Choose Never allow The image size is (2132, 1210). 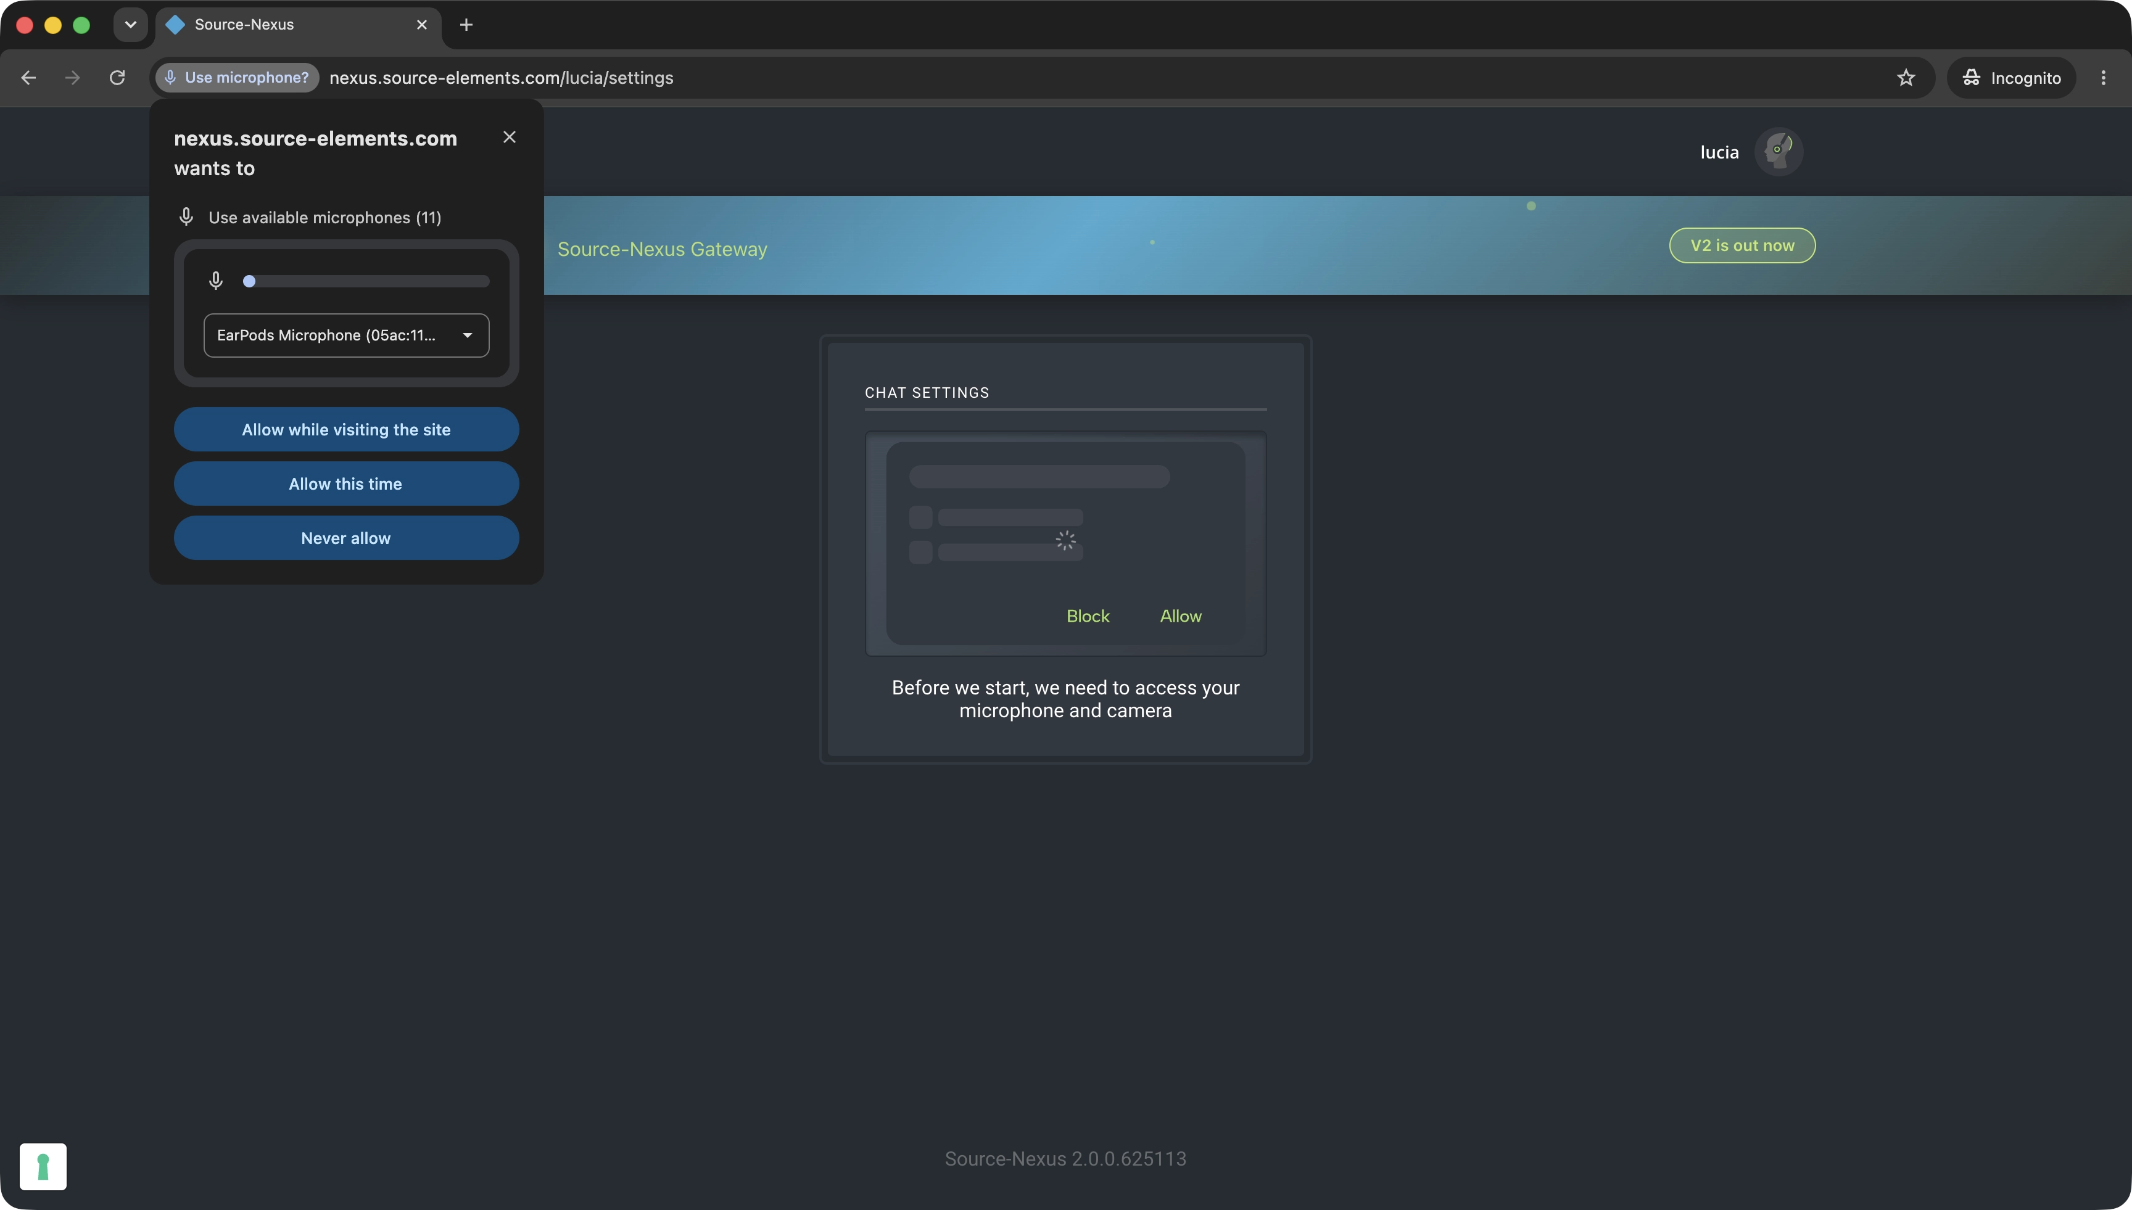tap(347, 538)
